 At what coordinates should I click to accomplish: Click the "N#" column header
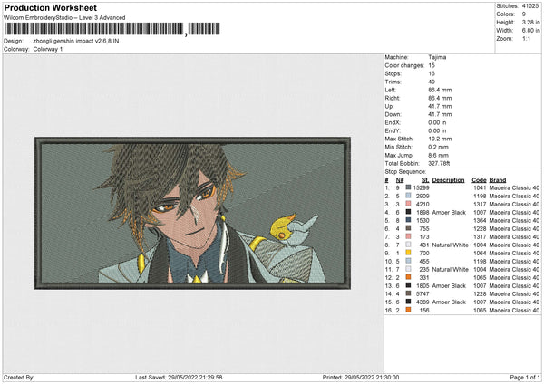[400, 180]
